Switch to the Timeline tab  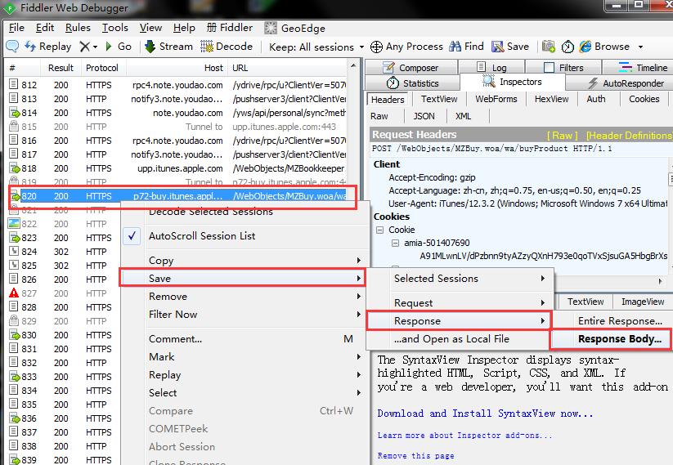tap(638, 68)
